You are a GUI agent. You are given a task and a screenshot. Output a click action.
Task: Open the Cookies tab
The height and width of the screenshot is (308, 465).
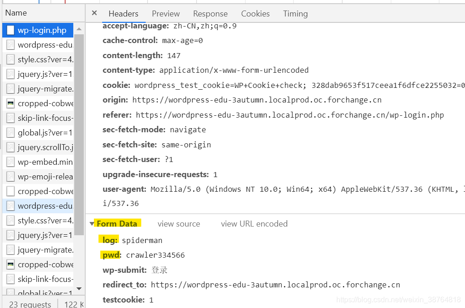coord(255,14)
